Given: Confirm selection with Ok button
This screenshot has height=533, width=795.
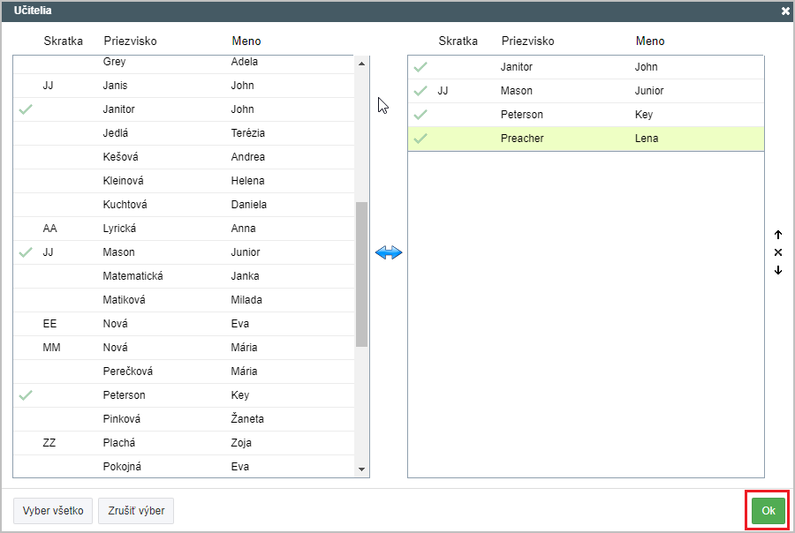Looking at the screenshot, I should click(x=768, y=511).
